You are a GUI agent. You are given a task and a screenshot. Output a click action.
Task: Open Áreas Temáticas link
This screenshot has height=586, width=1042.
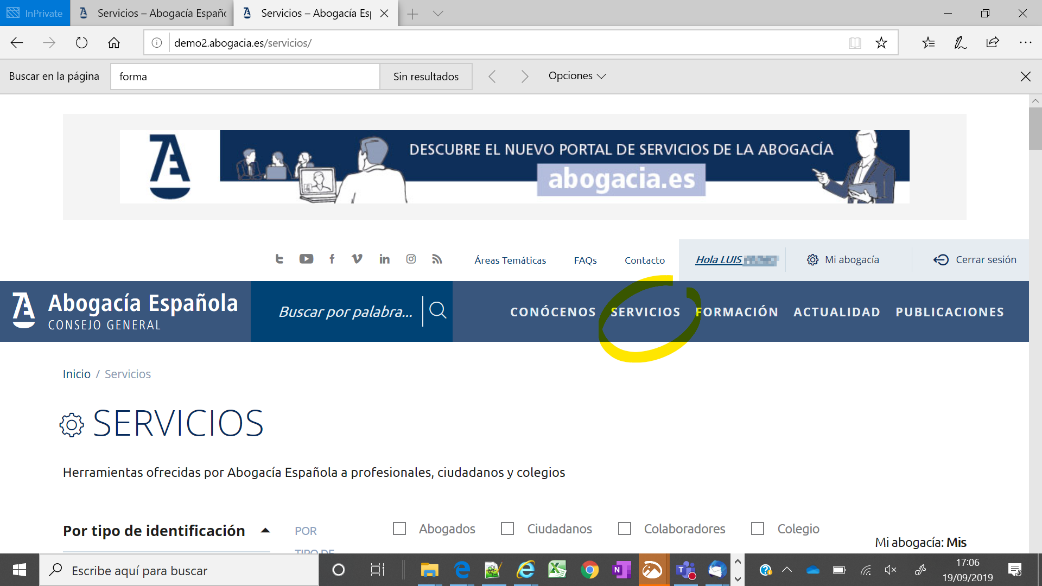coord(510,260)
